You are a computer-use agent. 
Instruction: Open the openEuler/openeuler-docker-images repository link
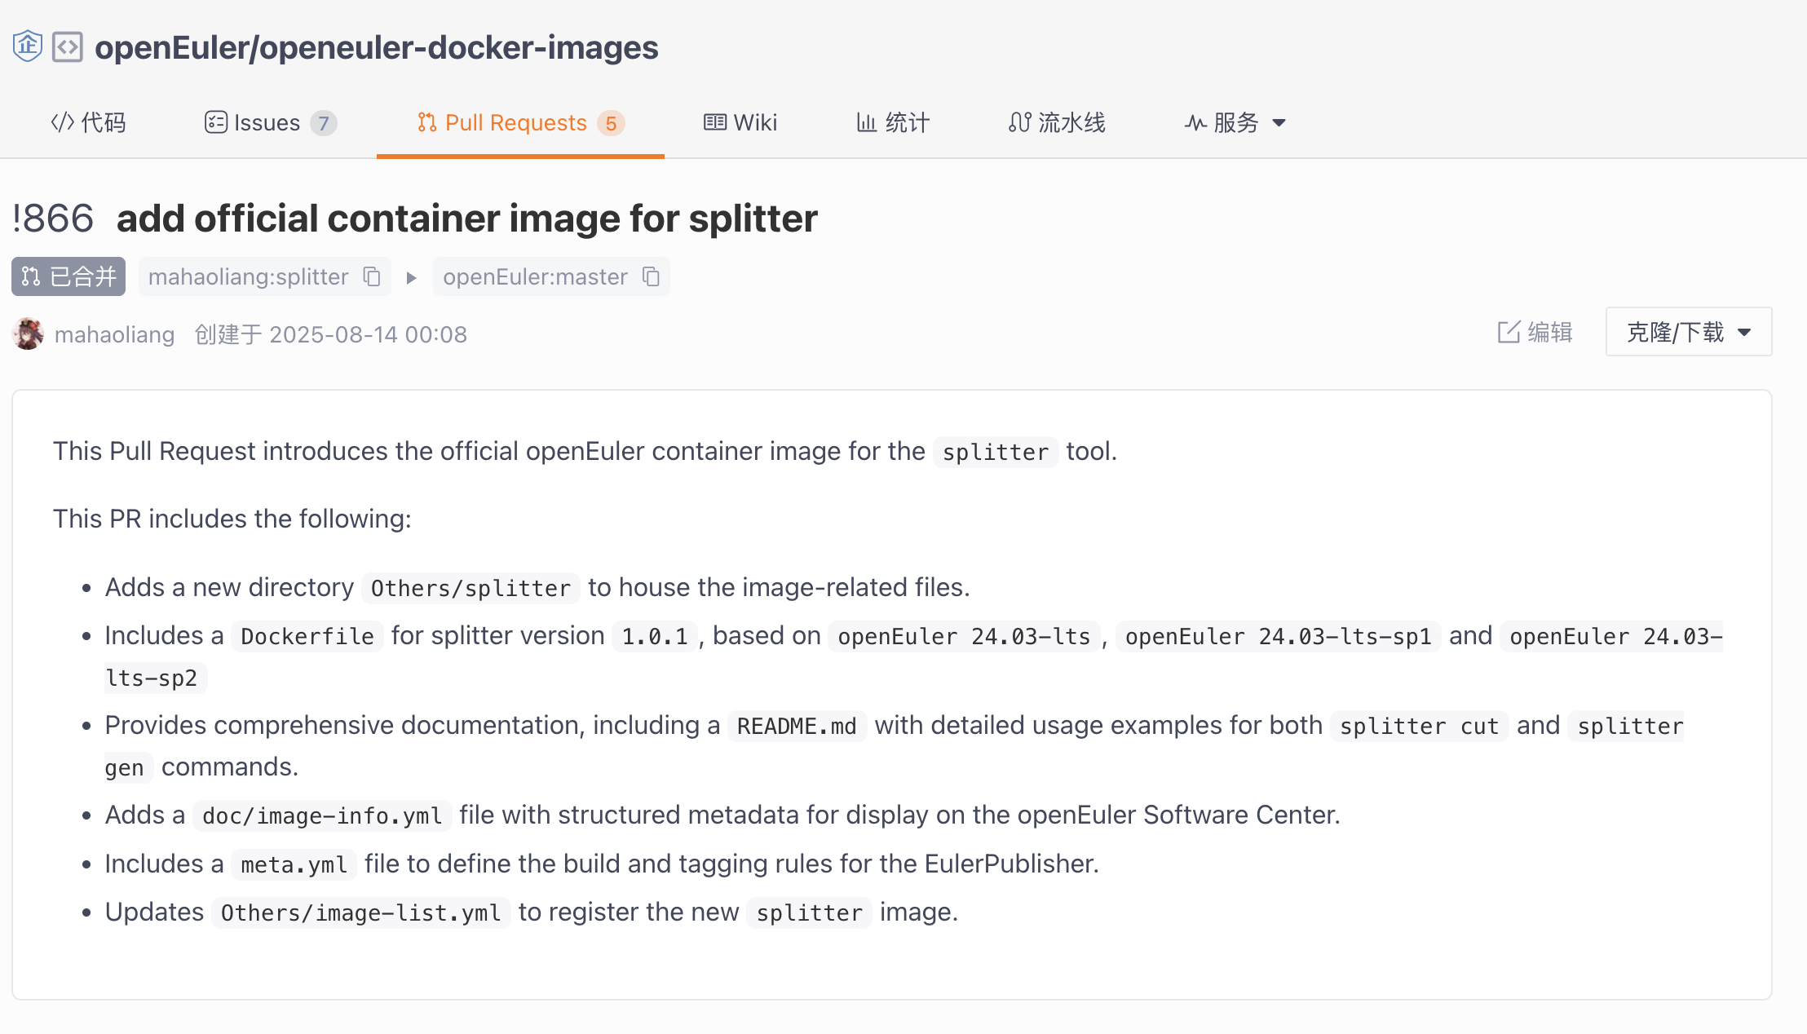point(377,47)
